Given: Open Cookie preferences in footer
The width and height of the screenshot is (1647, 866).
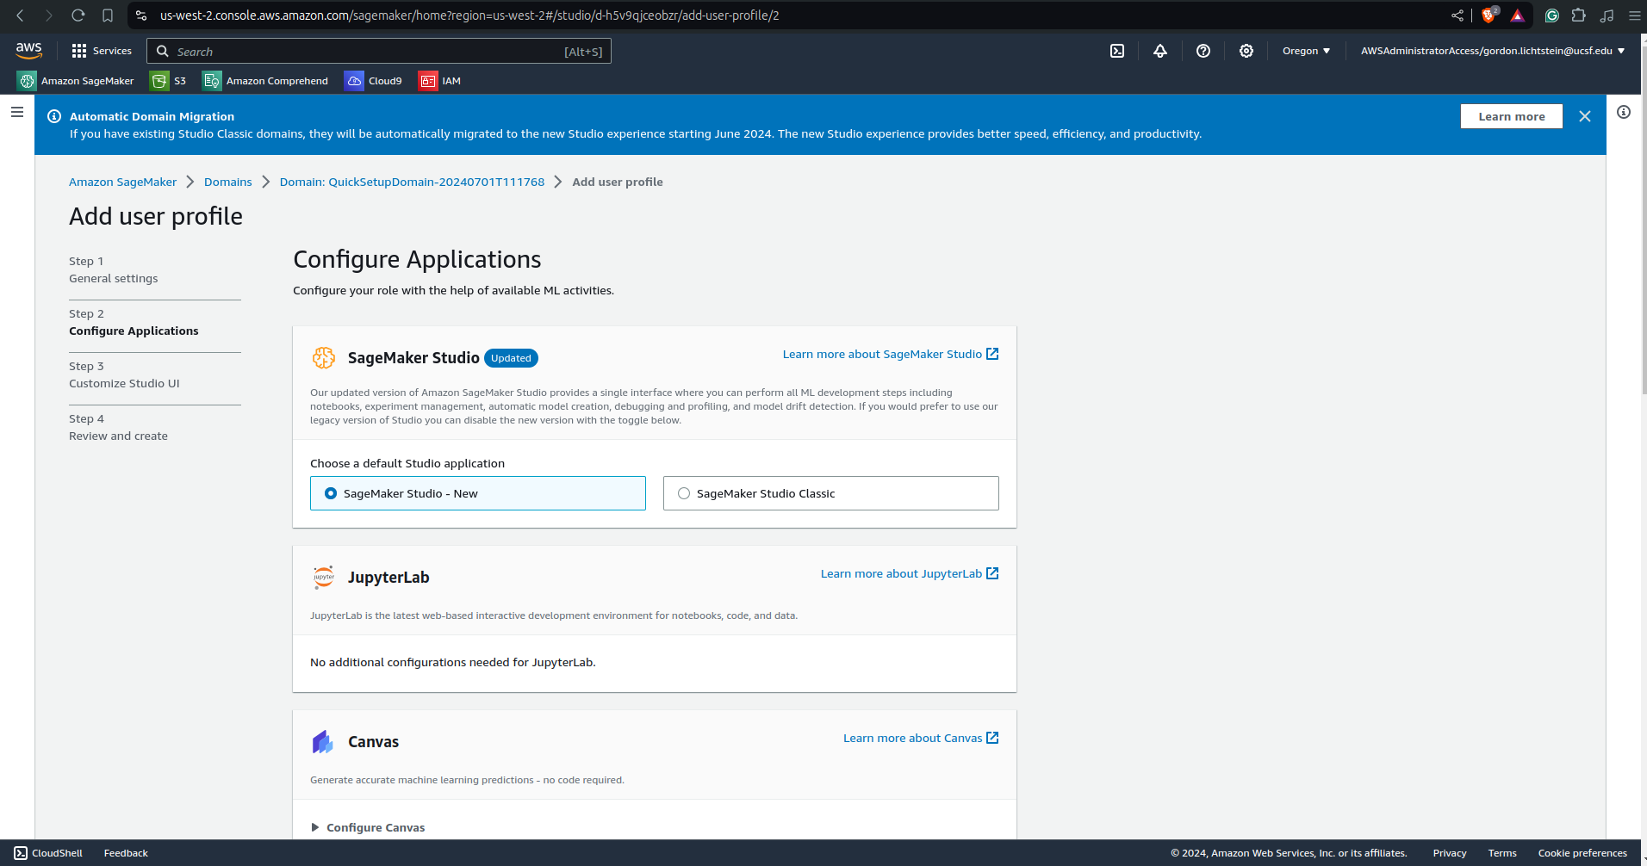Looking at the screenshot, I should pos(1582,853).
